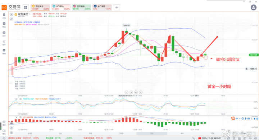The width and height of the screenshot is (259, 140).
Task: Click the first round chart navigation button
Action: [x=126, y=92]
